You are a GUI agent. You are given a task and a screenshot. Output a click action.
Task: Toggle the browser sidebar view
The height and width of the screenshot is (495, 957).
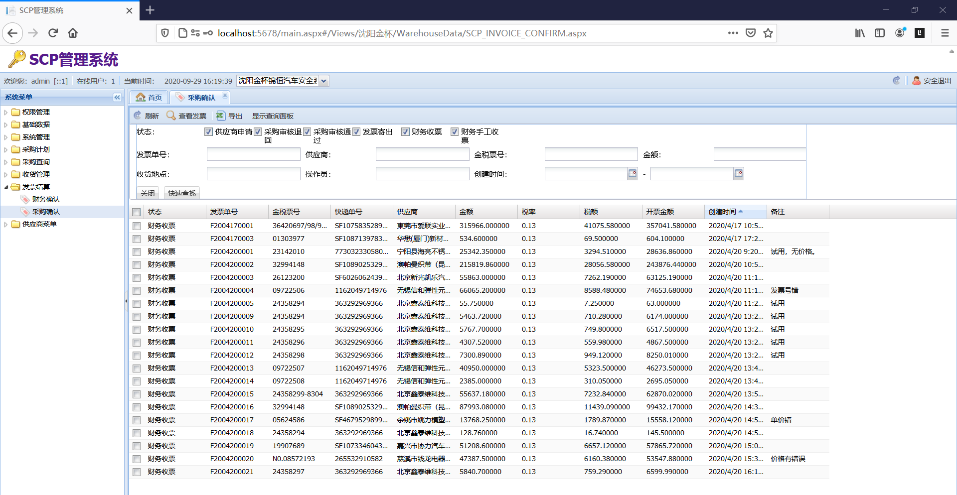(880, 33)
